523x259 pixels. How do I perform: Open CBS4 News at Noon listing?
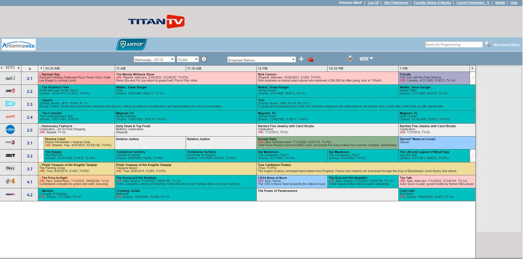(292, 181)
